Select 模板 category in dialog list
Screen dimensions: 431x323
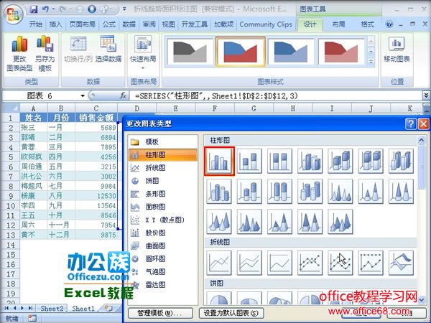click(163, 141)
